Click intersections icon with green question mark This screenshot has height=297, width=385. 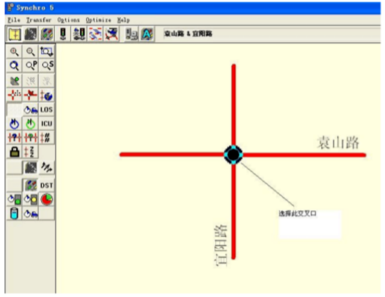point(30,137)
